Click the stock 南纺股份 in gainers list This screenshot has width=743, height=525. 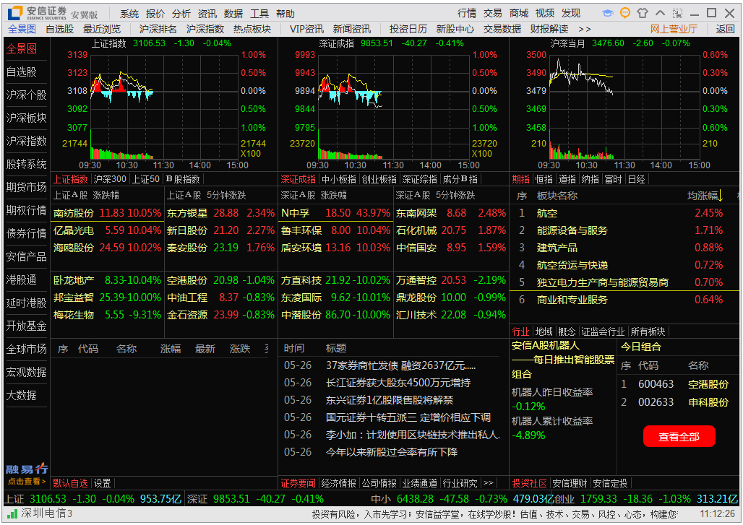74,213
